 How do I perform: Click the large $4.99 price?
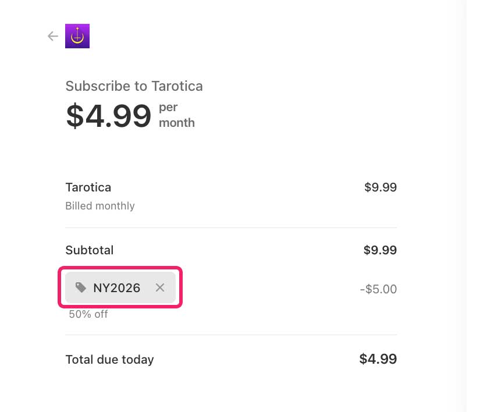click(x=109, y=115)
